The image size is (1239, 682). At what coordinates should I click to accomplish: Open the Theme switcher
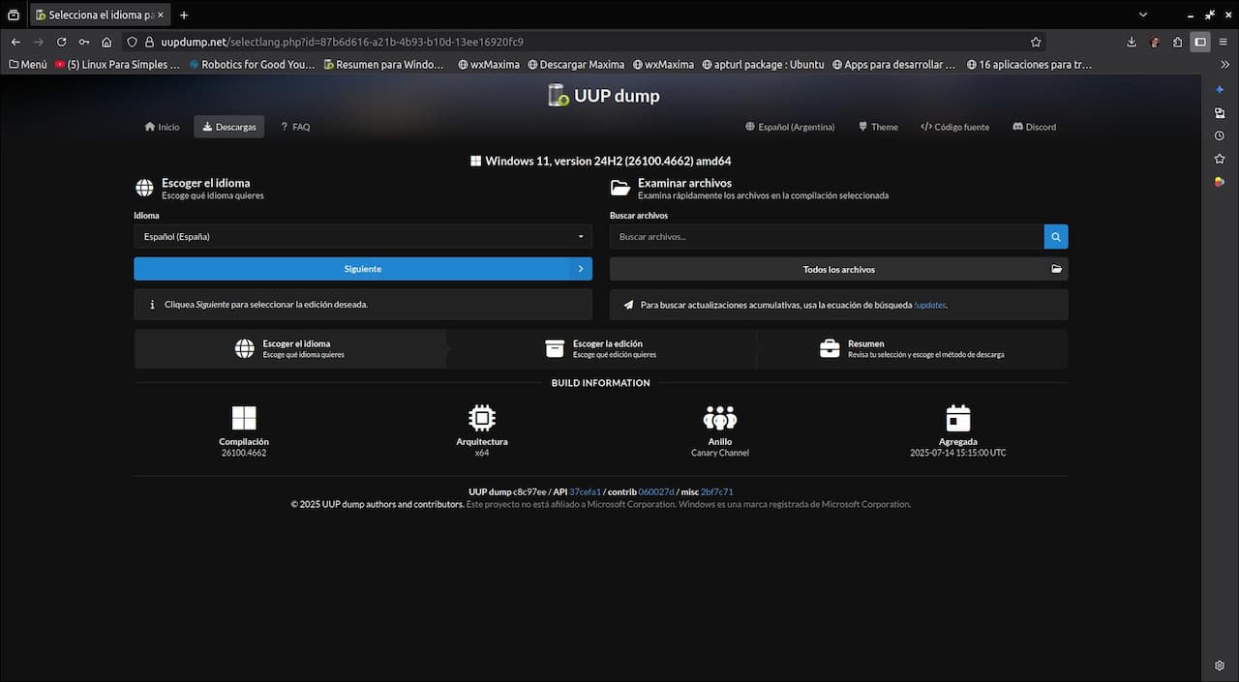click(x=877, y=127)
